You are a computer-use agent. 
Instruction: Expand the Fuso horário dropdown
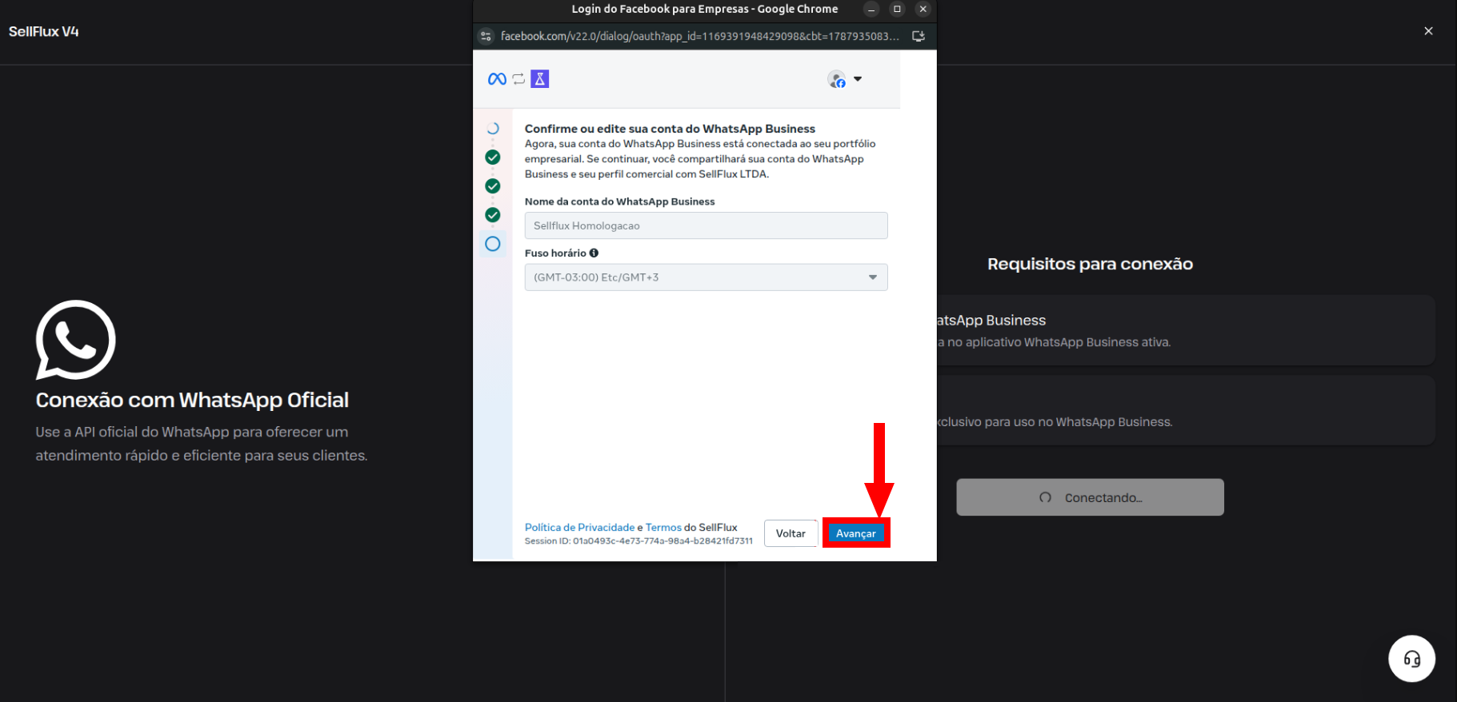(706, 277)
